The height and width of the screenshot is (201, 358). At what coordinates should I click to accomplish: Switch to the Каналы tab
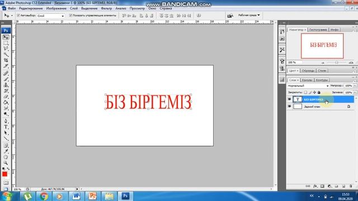307,80
